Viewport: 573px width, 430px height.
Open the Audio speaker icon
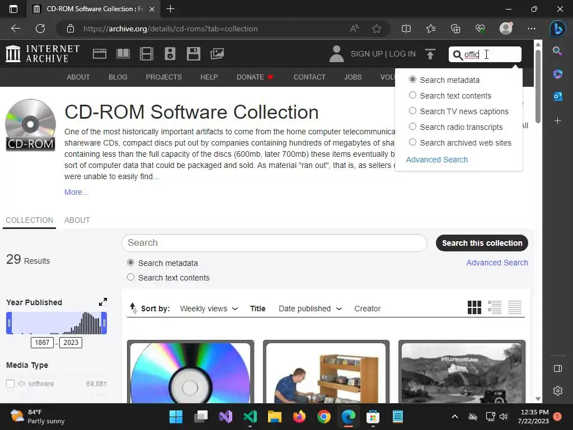tap(170, 54)
